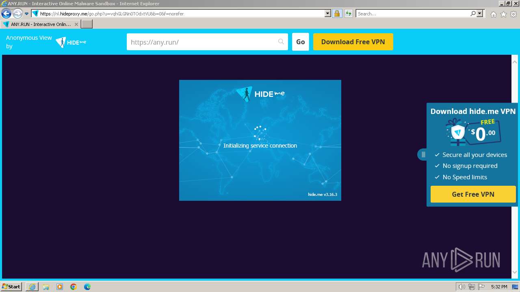Click the Download hide.me VPN heading
This screenshot has width=520, height=292.
473,111
